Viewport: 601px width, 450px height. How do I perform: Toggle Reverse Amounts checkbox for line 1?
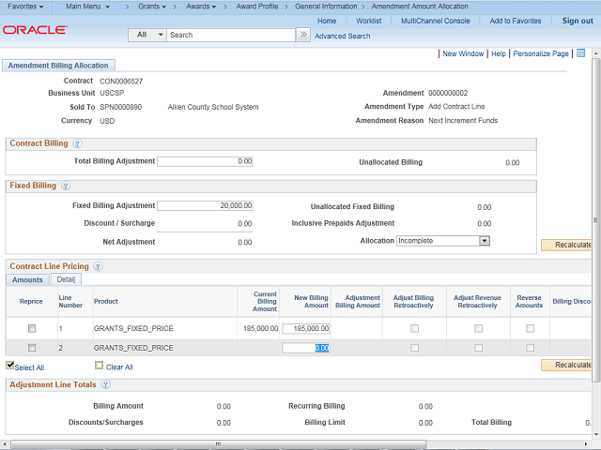(530, 329)
